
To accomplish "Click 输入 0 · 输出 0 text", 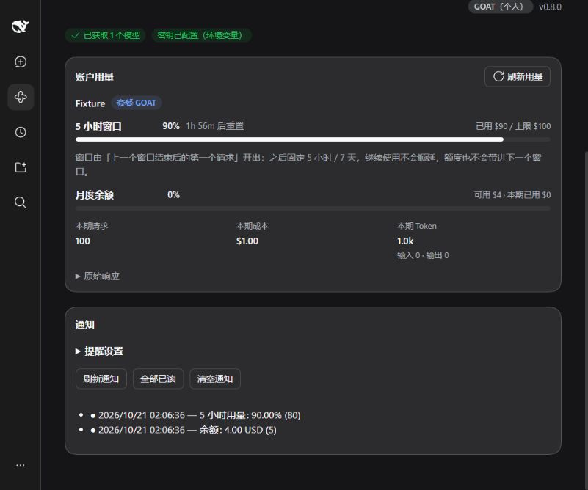I will pyautogui.click(x=423, y=255).
